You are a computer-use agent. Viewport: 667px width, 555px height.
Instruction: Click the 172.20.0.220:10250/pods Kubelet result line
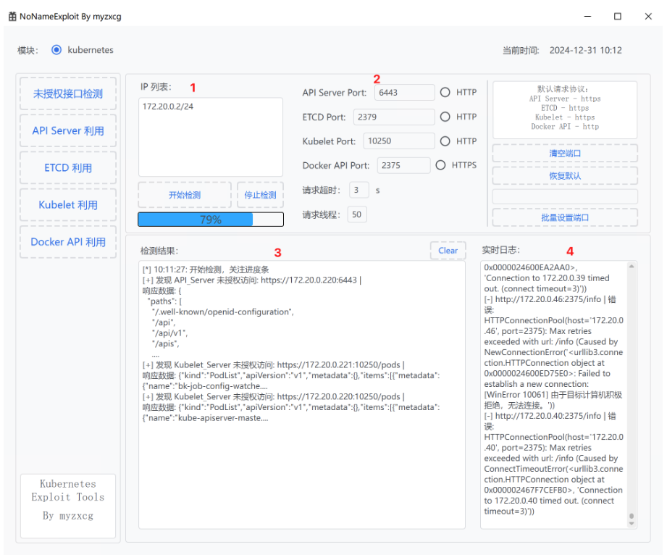[x=274, y=396]
